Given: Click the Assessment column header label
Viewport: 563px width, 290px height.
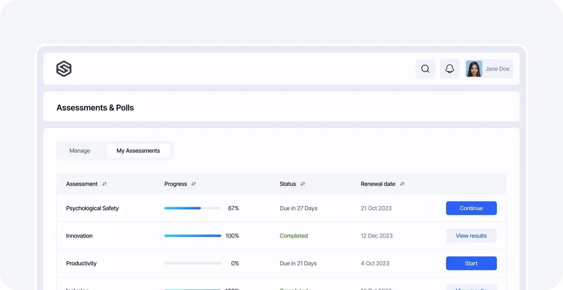Looking at the screenshot, I should [x=82, y=184].
